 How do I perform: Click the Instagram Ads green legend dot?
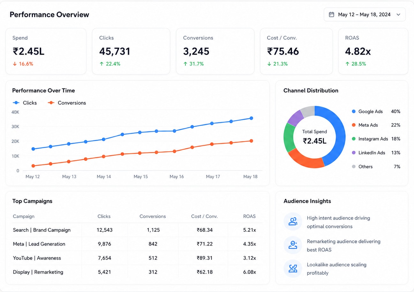pyautogui.click(x=353, y=139)
